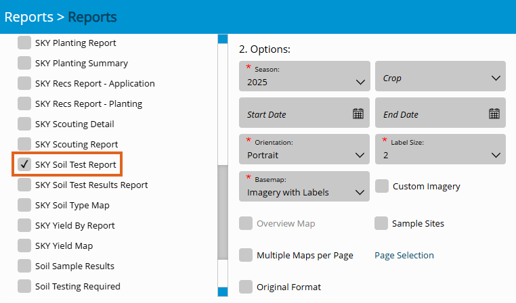This screenshot has width=516, height=303.
Task: Enable the Original Format checkbox
Action: coord(246,287)
